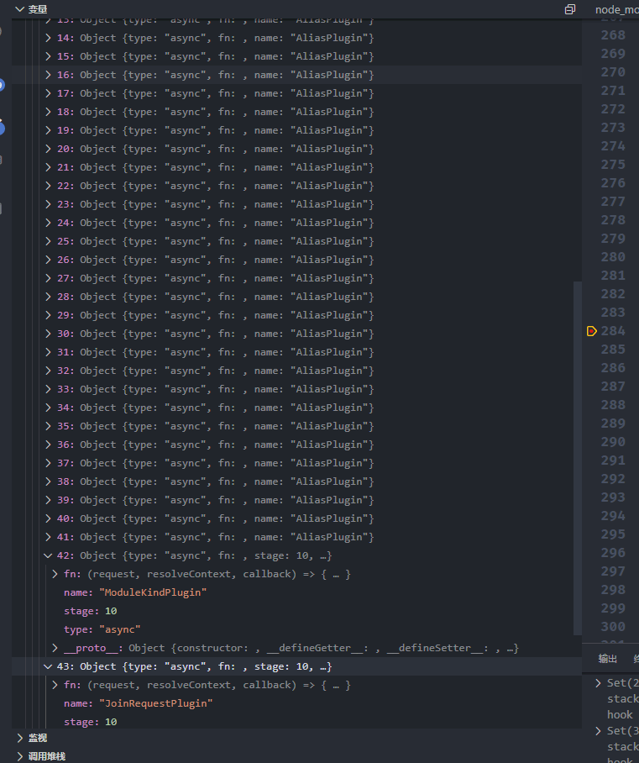Expand fn under JoinRequestPlugin object
The height and width of the screenshot is (763, 639).
(55, 685)
